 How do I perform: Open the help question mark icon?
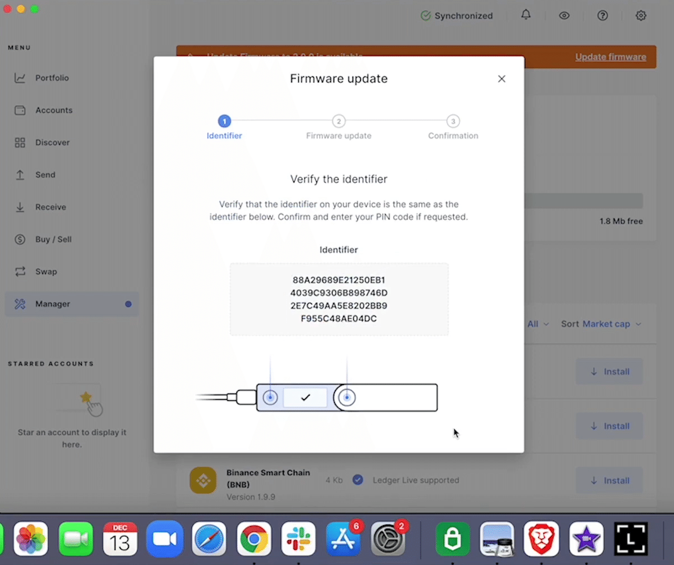point(603,16)
